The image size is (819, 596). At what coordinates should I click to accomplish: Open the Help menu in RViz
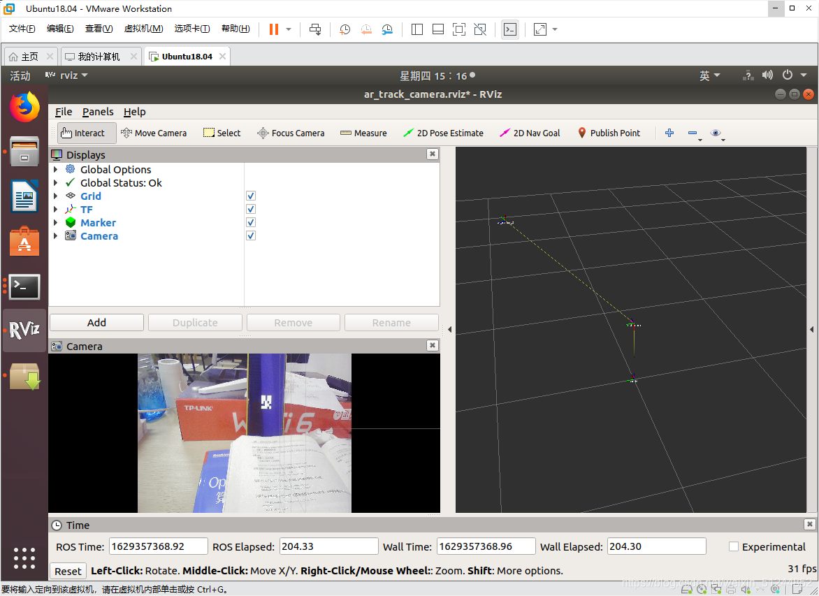[x=135, y=112]
